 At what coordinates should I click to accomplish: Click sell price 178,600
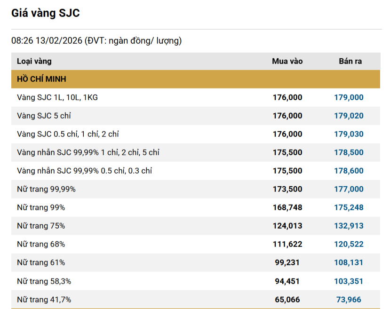click(349, 171)
